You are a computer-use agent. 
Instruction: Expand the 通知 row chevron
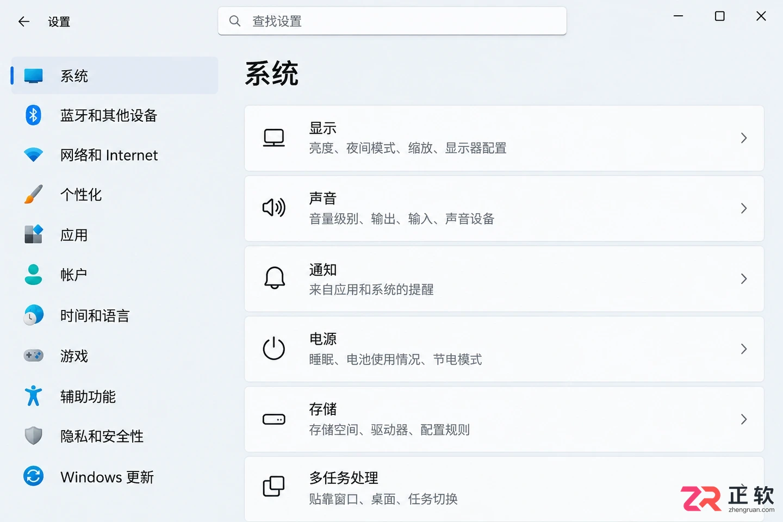coord(744,278)
